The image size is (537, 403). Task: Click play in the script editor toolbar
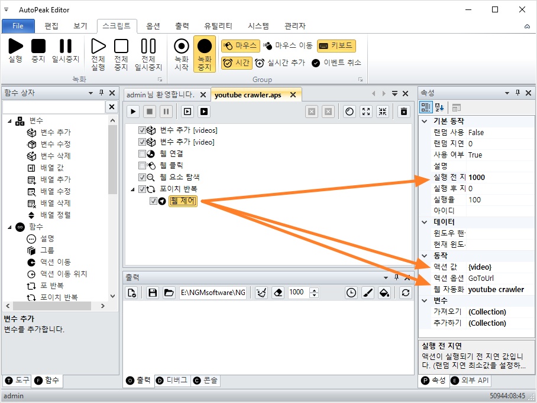[x=133, y=112]
